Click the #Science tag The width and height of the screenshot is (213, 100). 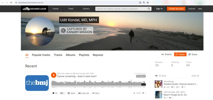(x=141, y=76)
